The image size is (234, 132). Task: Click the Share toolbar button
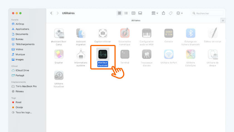coord(164,13)
